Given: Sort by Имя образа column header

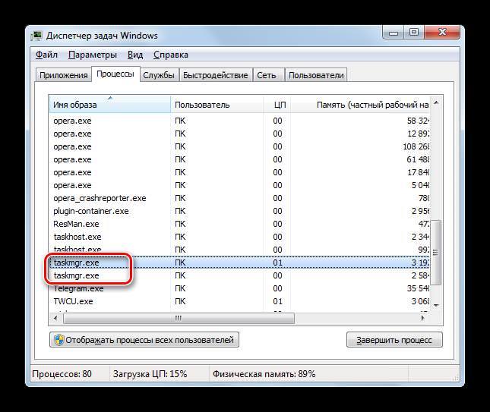Looking at the screenshot, I should pos(109,105).
